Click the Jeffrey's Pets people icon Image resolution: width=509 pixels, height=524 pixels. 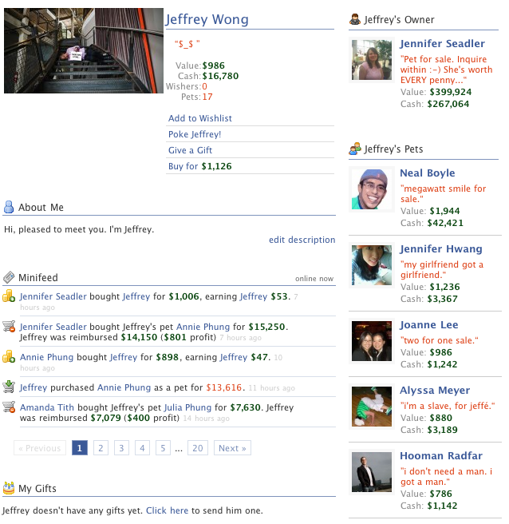tap(355, 149)
